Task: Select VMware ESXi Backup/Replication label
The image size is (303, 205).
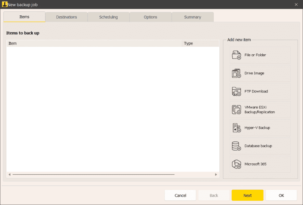Action: coord(260,110)
